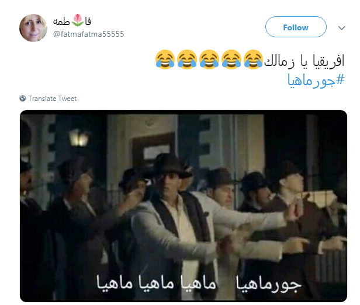360x305 pixels.
Task: Open the tweet options chevron menu
Action: (342, 28)
